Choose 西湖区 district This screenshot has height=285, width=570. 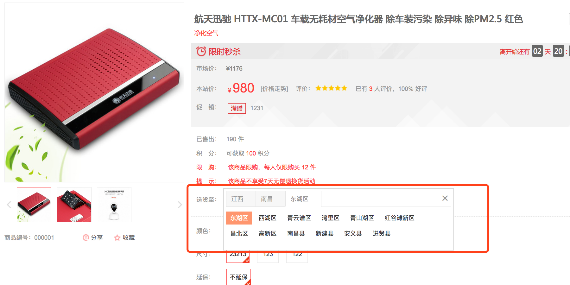pyautogui.click(x=268, y=218)
